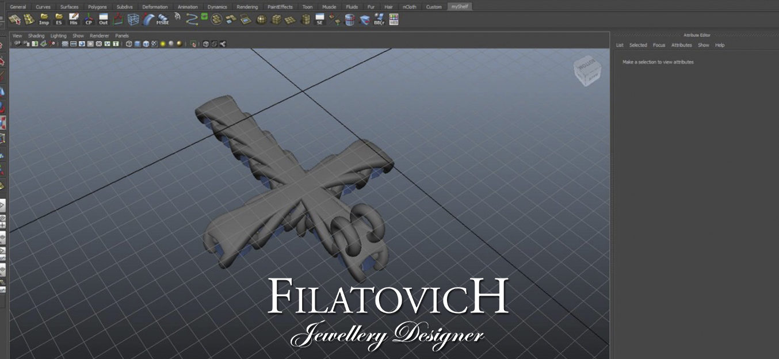Open Show menu in Attribute Editor
This screenshot has width=779, height=359.
point(704,45)
